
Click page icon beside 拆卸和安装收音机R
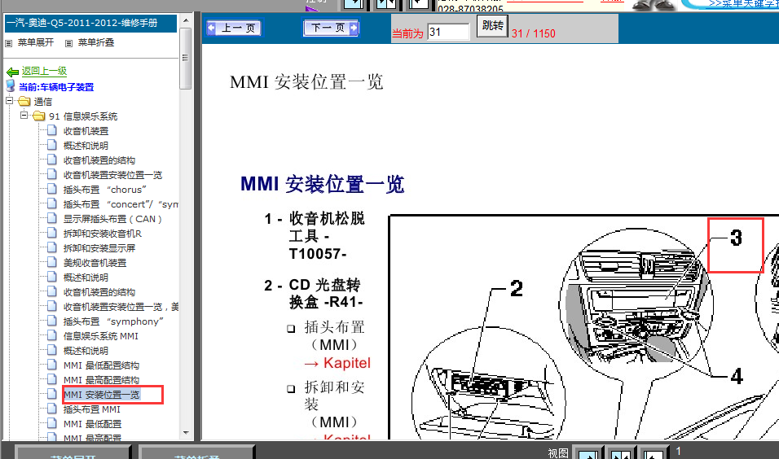click(52, 233)
